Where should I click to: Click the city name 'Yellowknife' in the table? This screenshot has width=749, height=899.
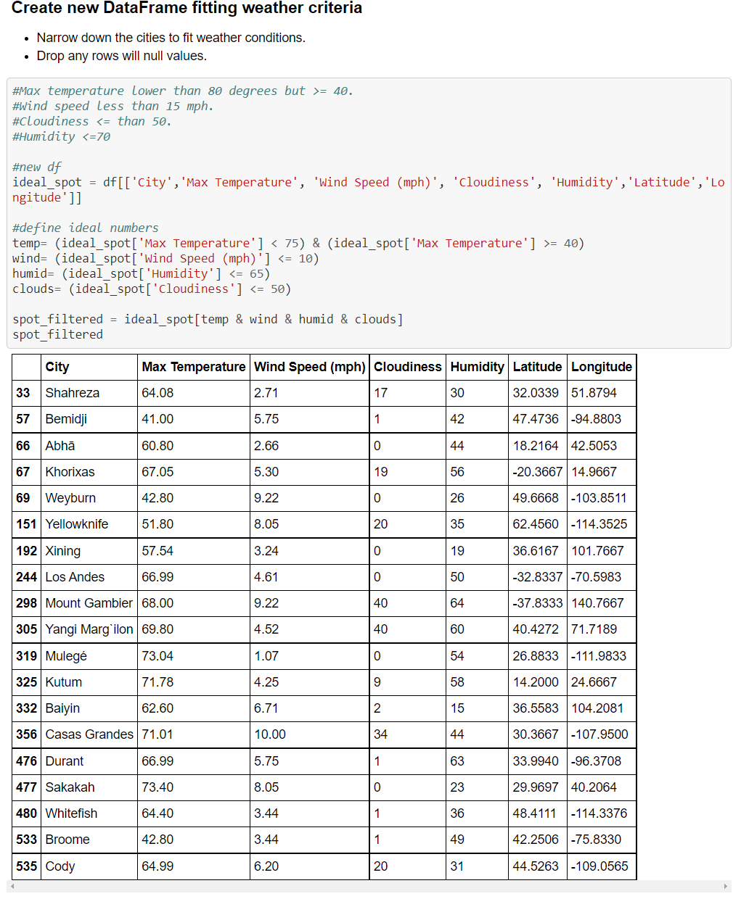point(77,523)
